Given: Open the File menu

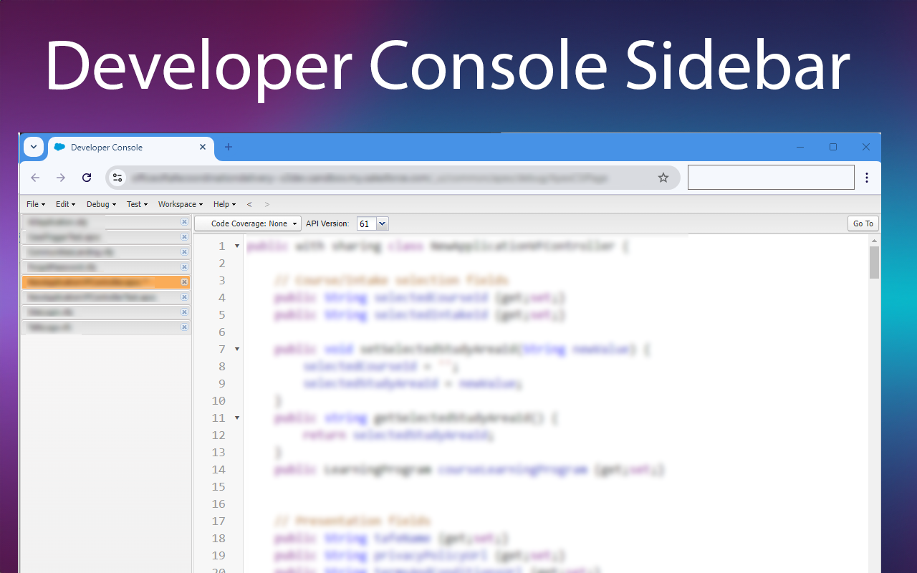Looking at the screenshot, I should tap(36, 204).
